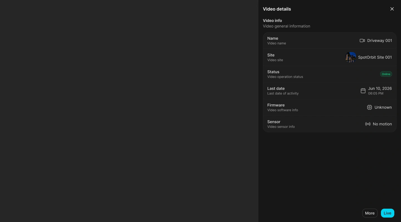This screenshot has height=222, width=401.
Task: Click the calendar icon next to Jun 10, 2026
Action: click(363, 91)
